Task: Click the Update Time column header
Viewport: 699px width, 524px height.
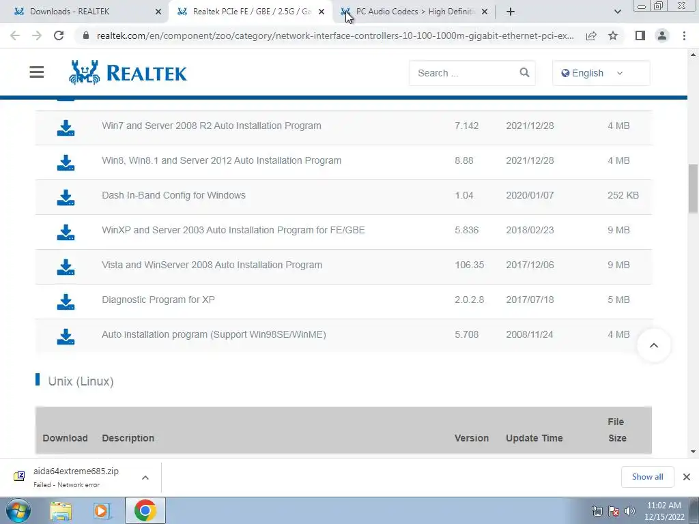Action: click(534, 438)
